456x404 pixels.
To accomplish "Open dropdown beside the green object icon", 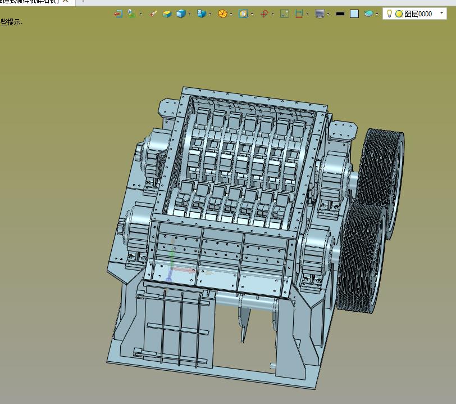I will point(141,14).
